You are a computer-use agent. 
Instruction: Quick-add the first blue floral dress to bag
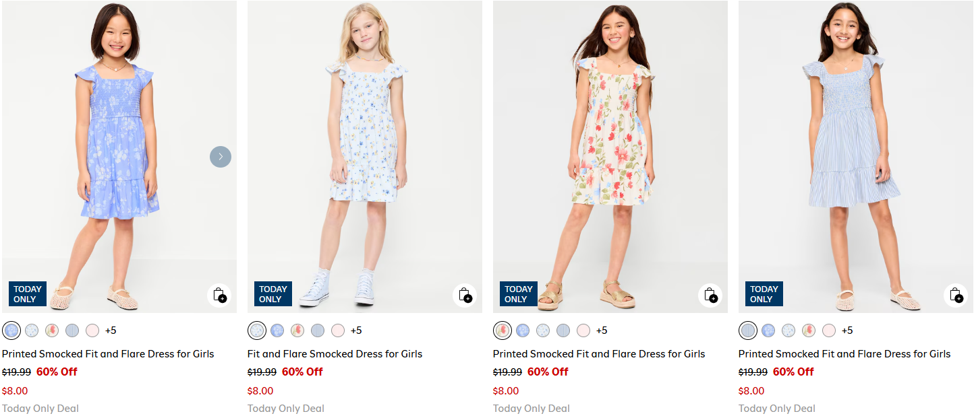point(219,295)
